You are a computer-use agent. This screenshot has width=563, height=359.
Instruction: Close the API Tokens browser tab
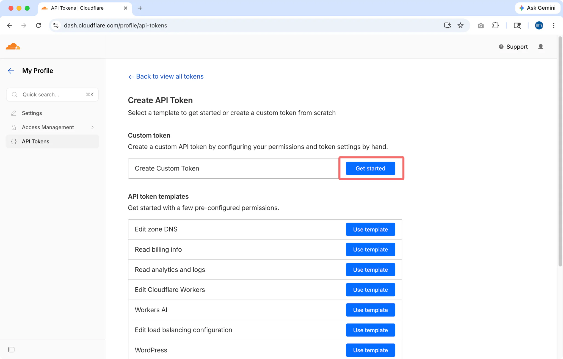(x=125, y=8)
